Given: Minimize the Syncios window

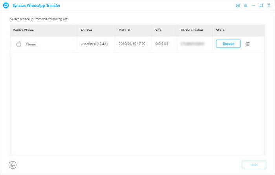Looking at the screenshot, I should pos(253,5).
